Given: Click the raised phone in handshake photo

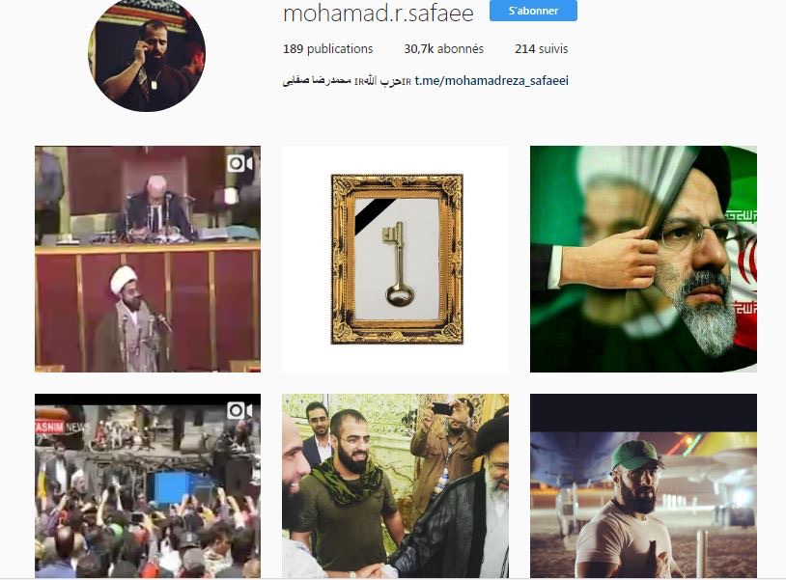Looking at the screenshot, I should pos(442,409).
